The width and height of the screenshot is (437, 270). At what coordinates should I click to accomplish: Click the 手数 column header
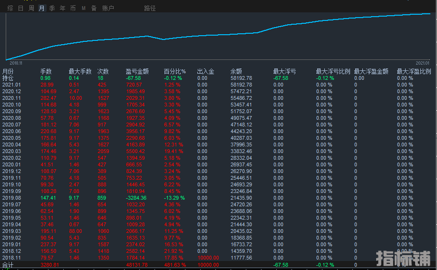46,72
